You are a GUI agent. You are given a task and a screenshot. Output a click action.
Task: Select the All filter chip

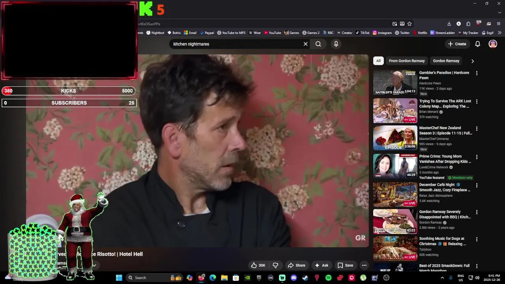pos(378,61)
